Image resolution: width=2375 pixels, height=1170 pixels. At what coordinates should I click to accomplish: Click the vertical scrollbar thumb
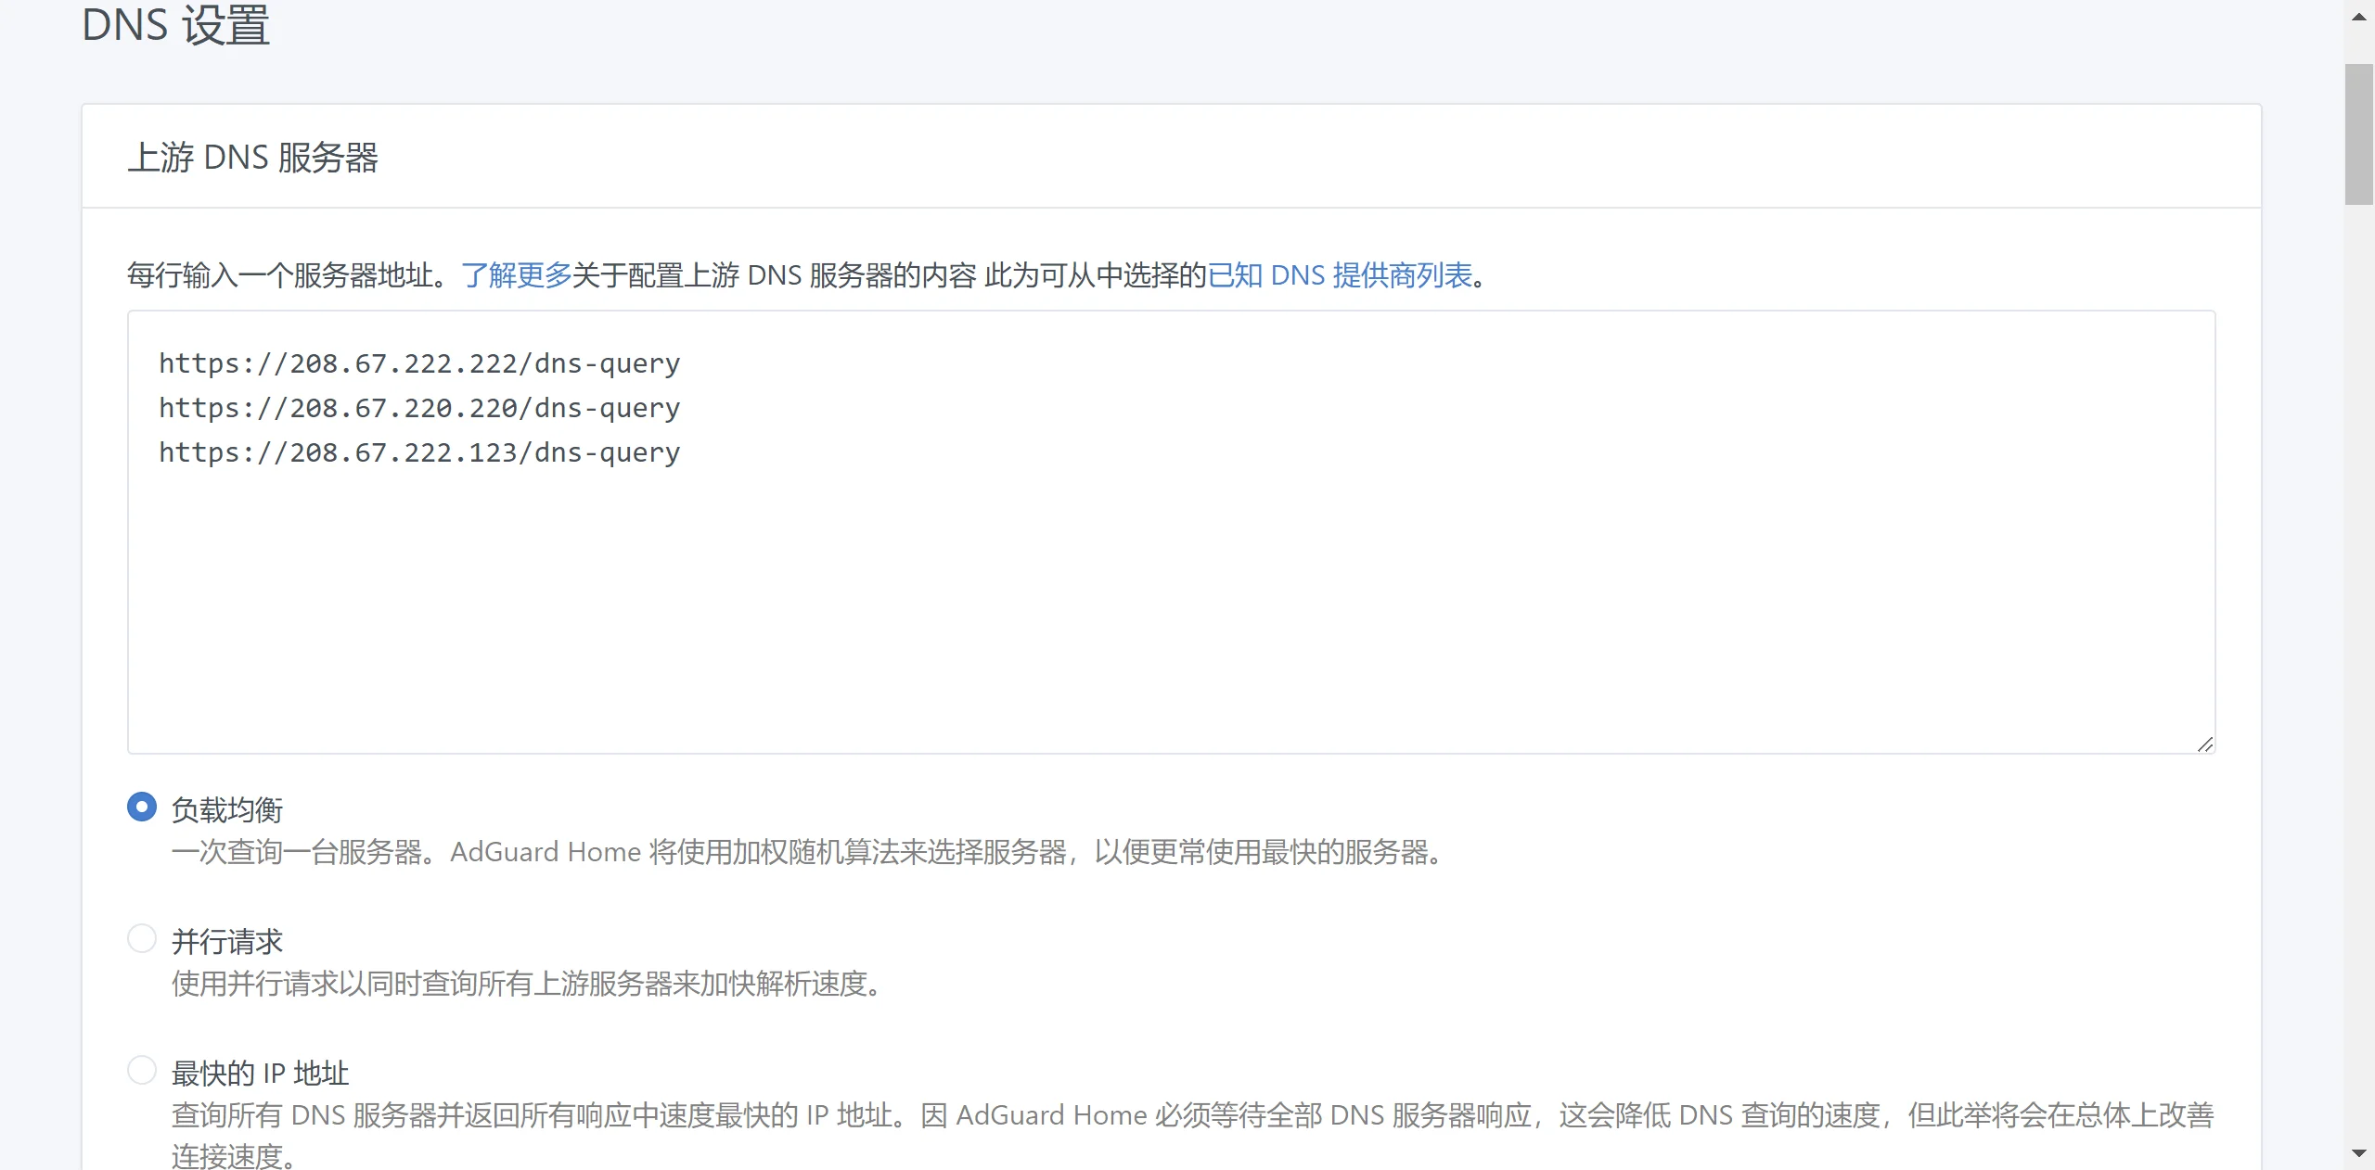[2358, 134]
